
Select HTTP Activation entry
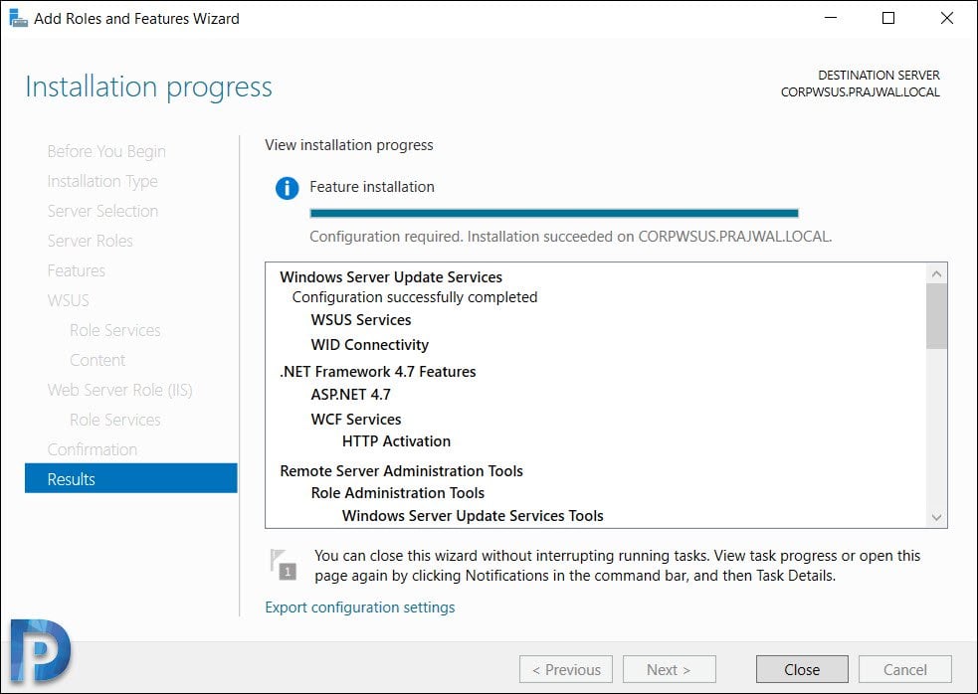click(396, 441)
